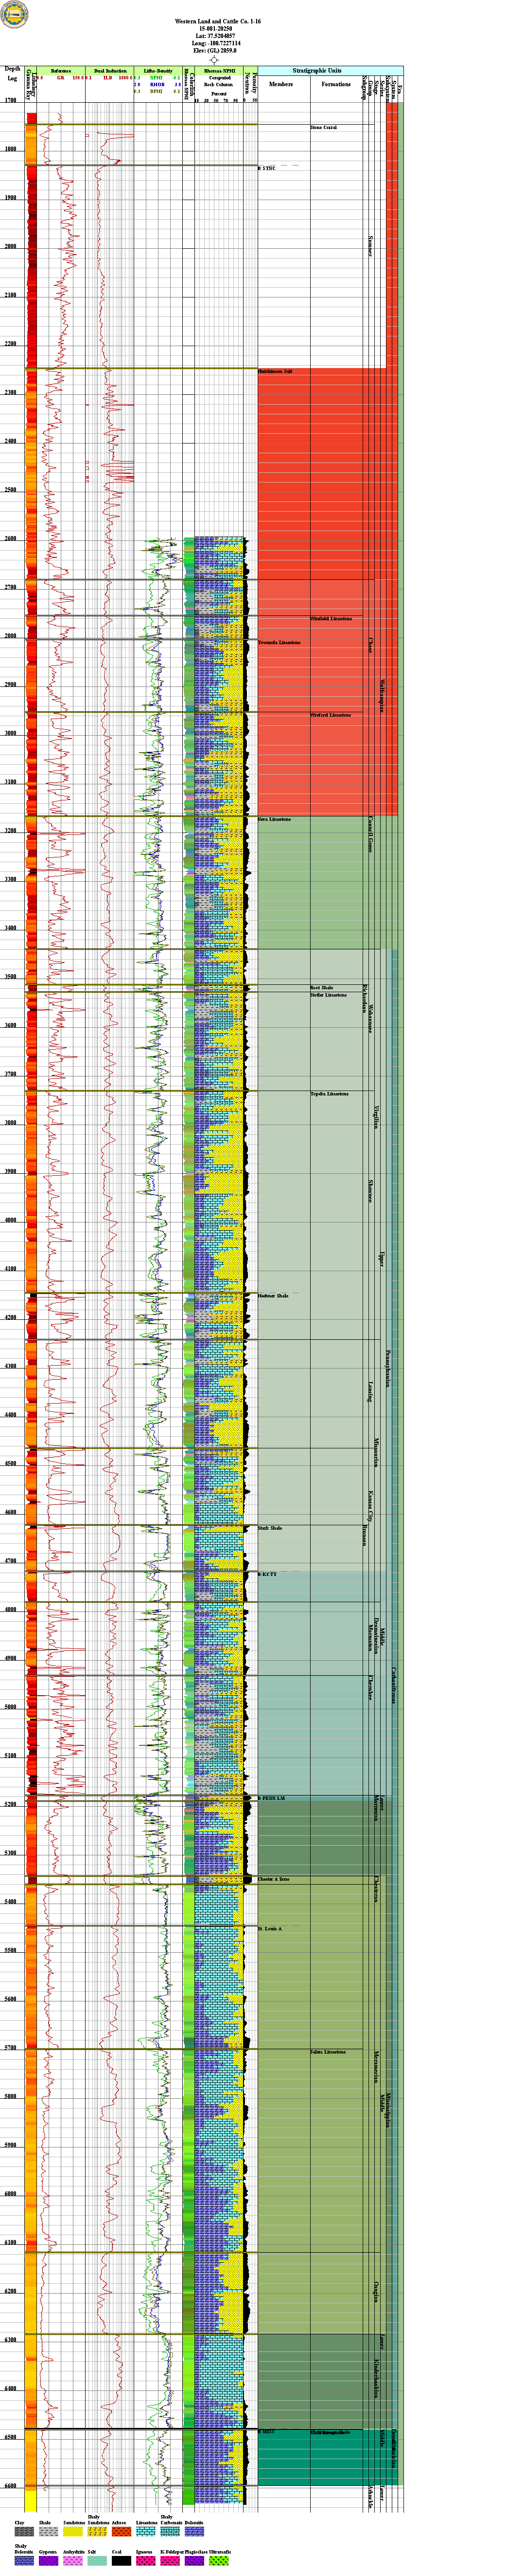525x2573 pixels.
Task: Pick the yellow dotted Sandstone legend swatch
Action: coord(73,2532)
